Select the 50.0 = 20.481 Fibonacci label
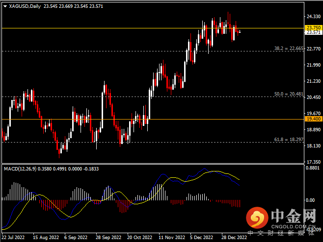323x242 pixels. (289, 94)
